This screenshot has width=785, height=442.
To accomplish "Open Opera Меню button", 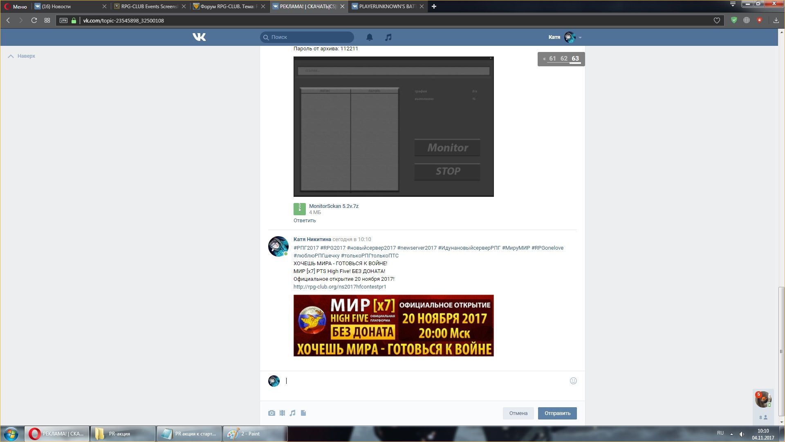I will point(16,7).
